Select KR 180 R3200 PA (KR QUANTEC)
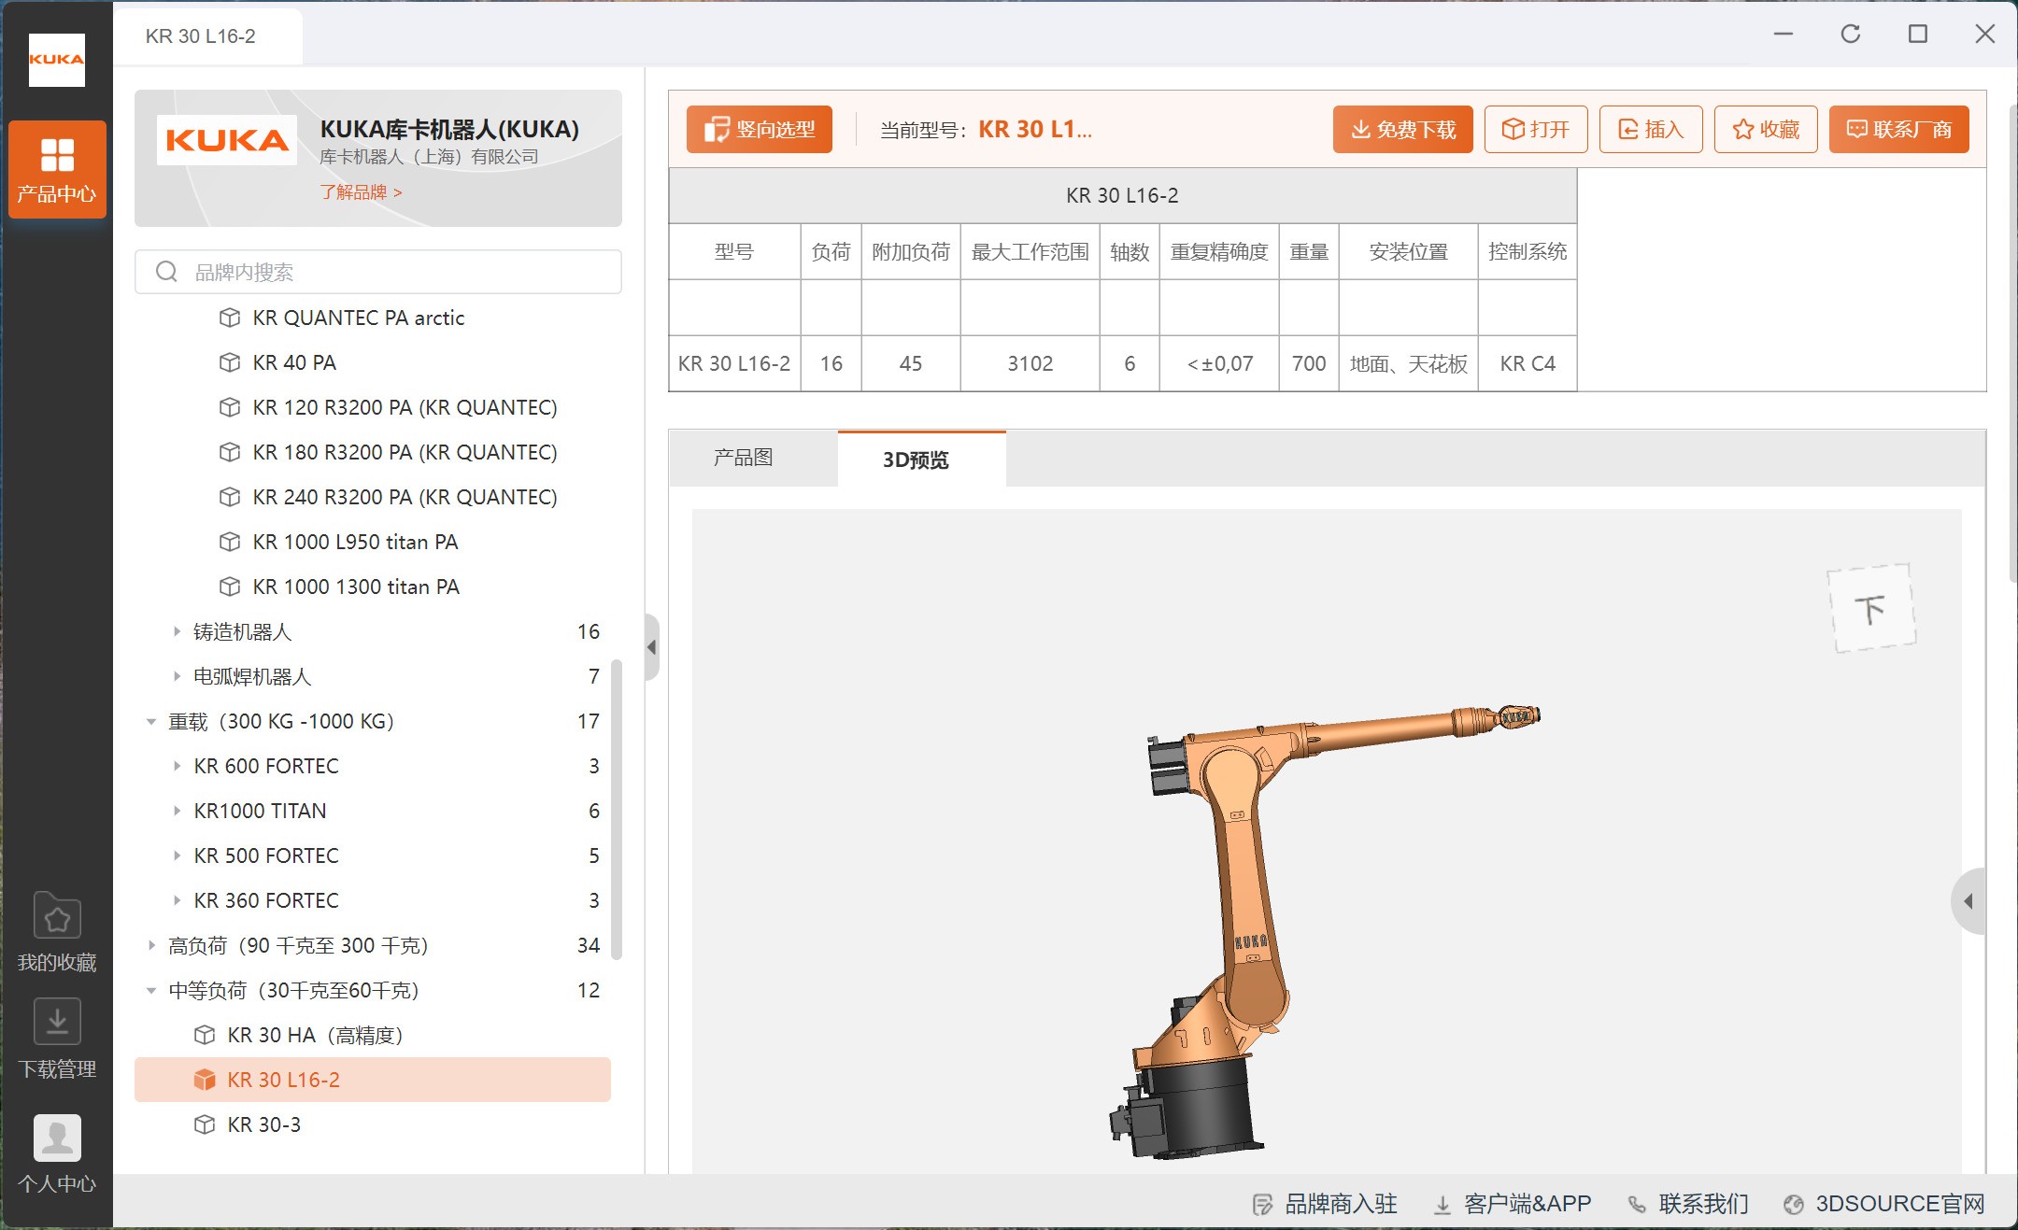The image size is (2018, 1230). tap(405, 452)
